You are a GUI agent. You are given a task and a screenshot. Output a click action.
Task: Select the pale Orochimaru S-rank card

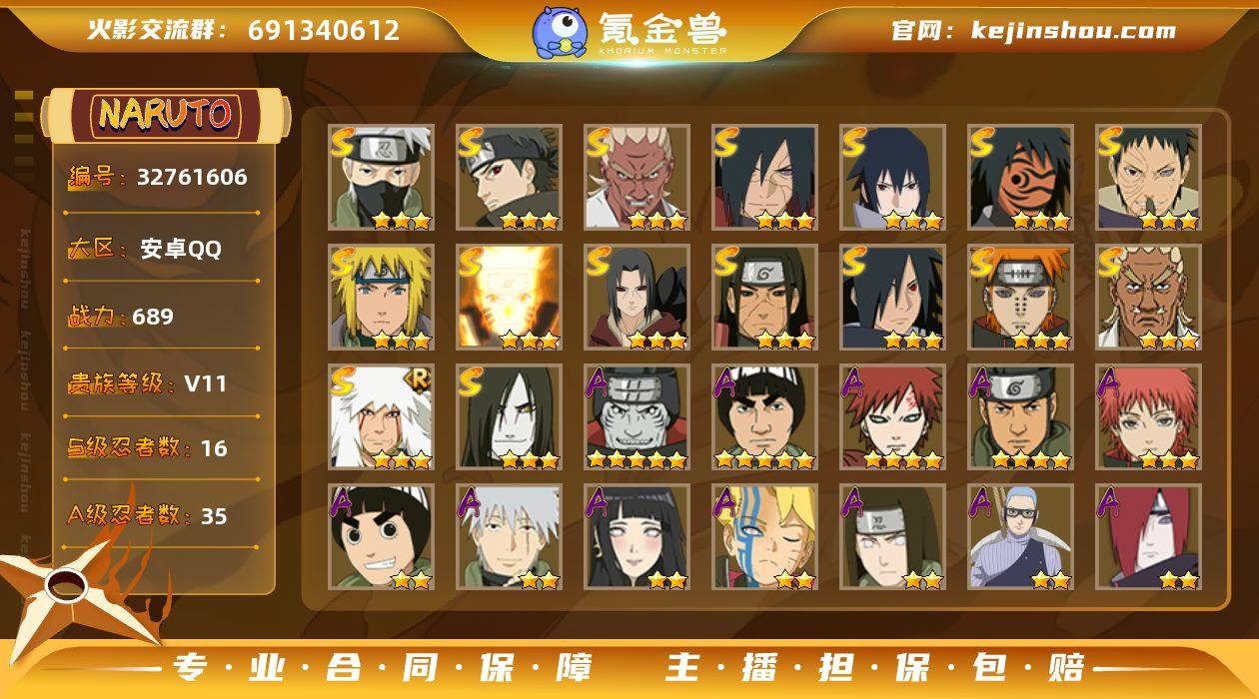coord(509,417)
